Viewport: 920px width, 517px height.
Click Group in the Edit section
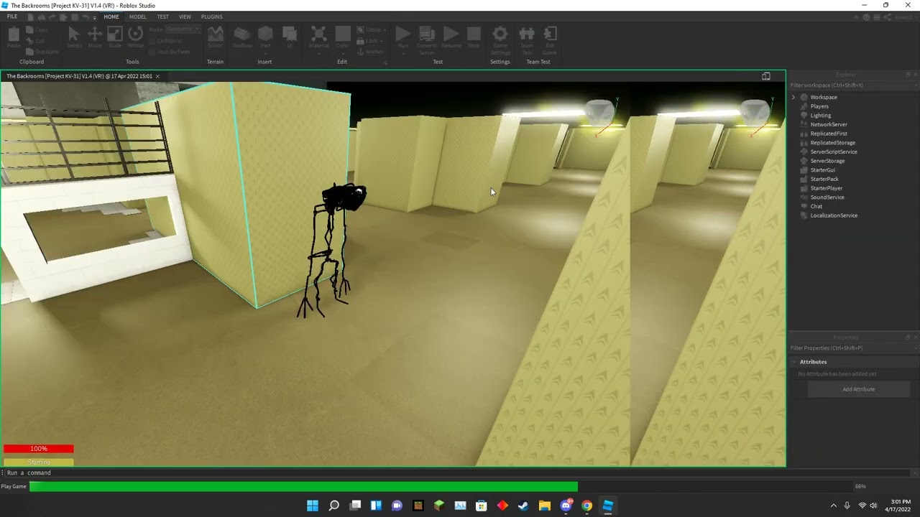click(371, 30)
